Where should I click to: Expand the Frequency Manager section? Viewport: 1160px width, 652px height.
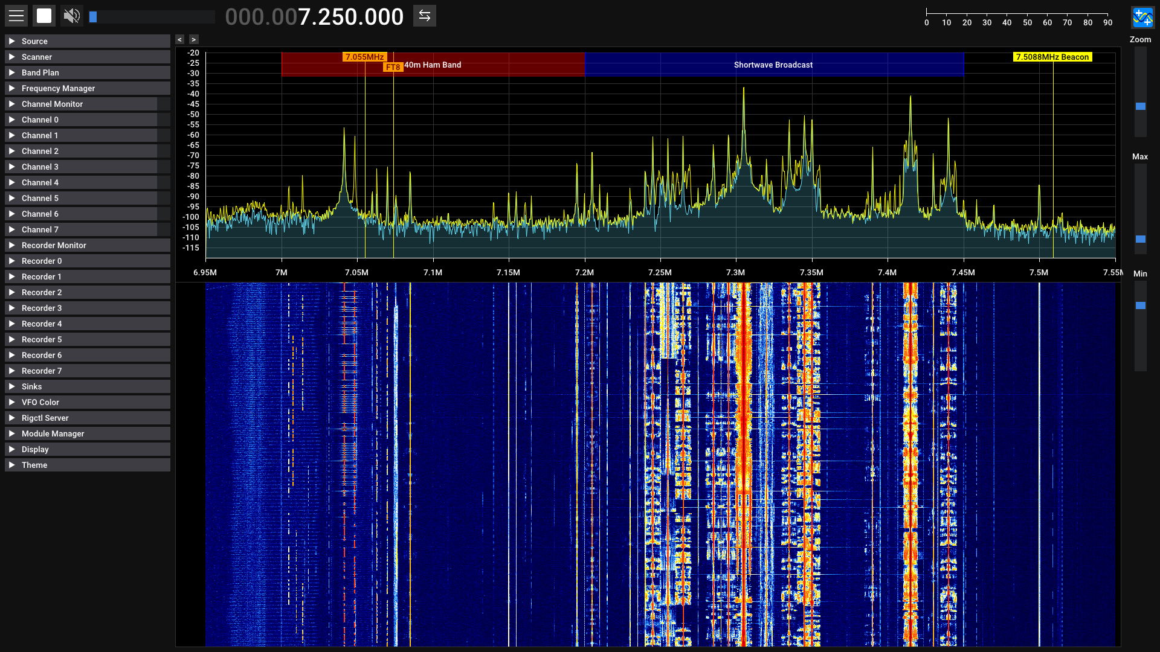coord(58,88)
